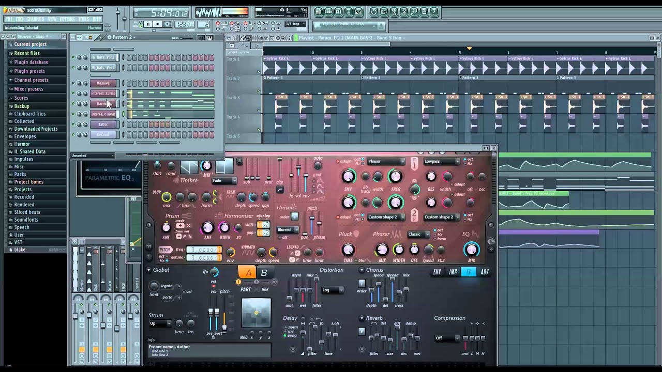This screenshot has height=372, width=662.
Task: Select the 3xOsc channel button
Action: coord(103,125)
